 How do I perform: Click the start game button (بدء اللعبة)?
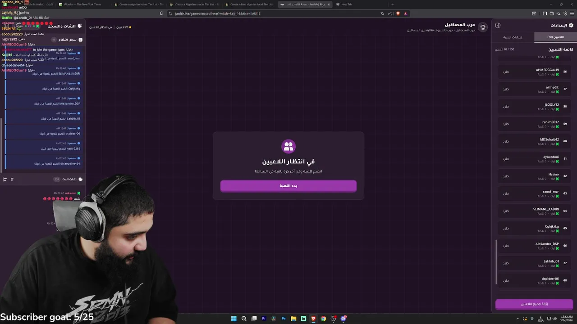[x=288, y=186]
